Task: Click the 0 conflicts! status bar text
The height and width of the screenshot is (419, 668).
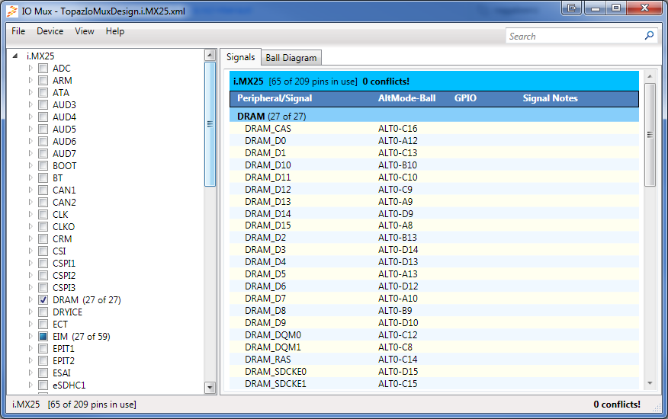Action: pos(617,405)
